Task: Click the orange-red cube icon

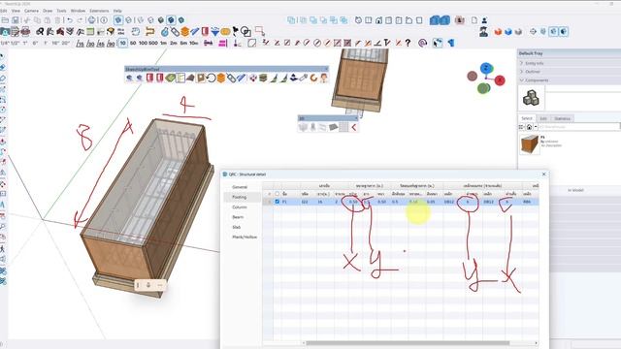Action: coord(498,31)
